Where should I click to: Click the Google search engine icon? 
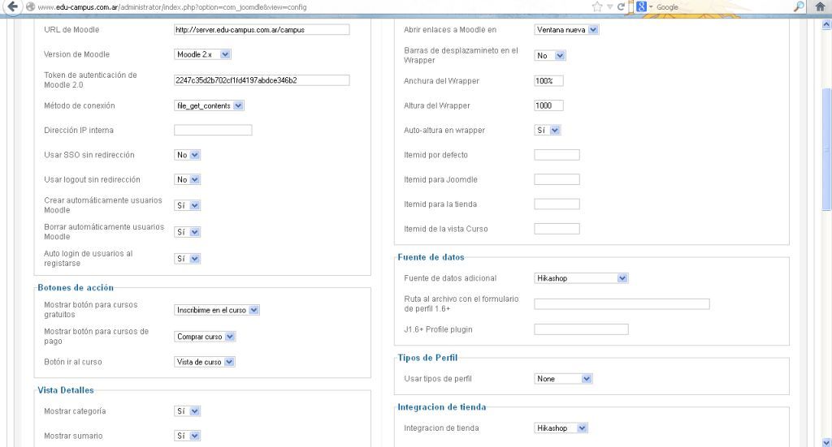(640, 7)
